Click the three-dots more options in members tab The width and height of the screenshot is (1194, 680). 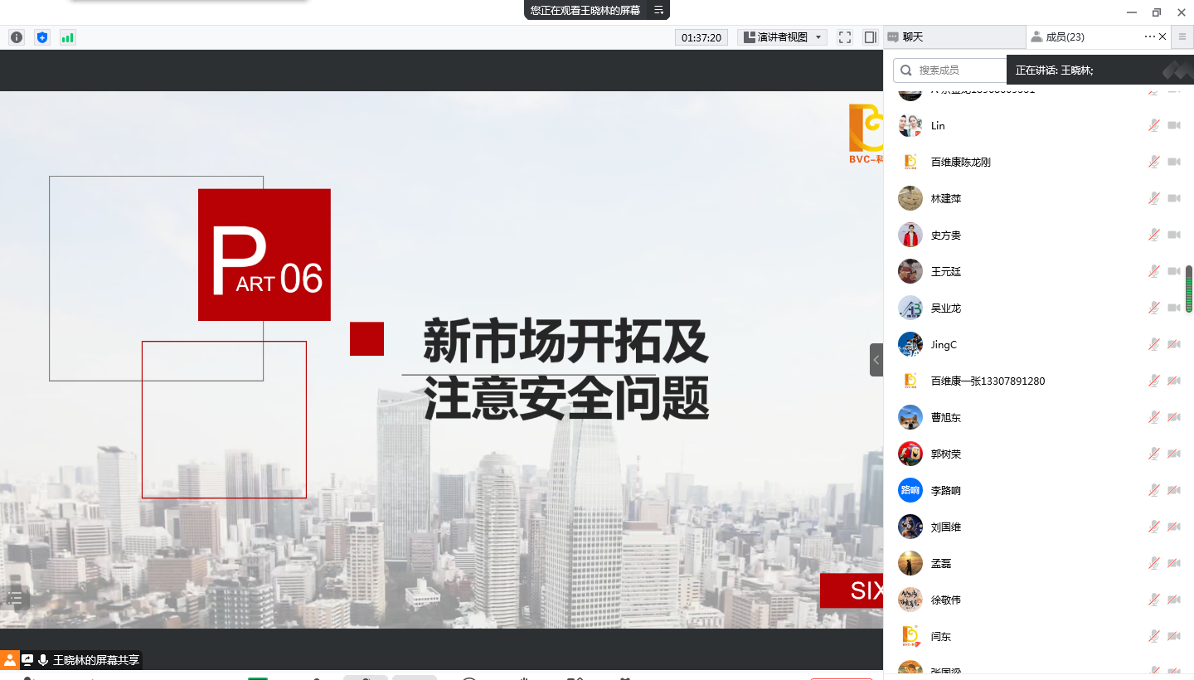point(1149,36)
